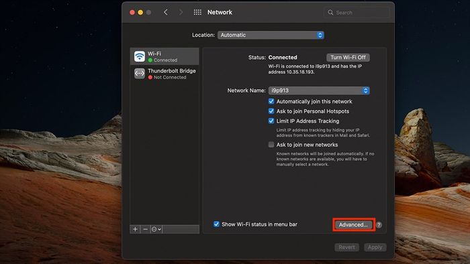This screenshot has height=264, width=470.
Task: Click Turn Wi-Fi Off button
Action: pyautogui.click(x=348, y=58)
